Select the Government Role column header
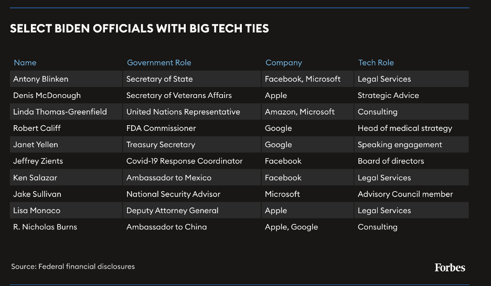 [x=159, y=62]
